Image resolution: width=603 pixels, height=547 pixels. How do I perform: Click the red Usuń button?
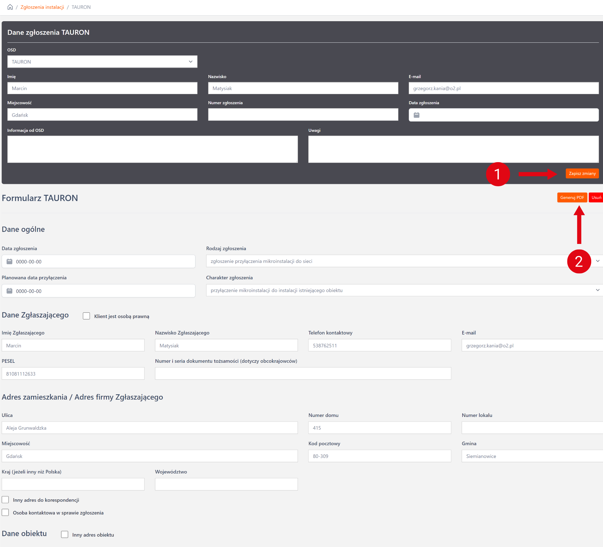596,197
